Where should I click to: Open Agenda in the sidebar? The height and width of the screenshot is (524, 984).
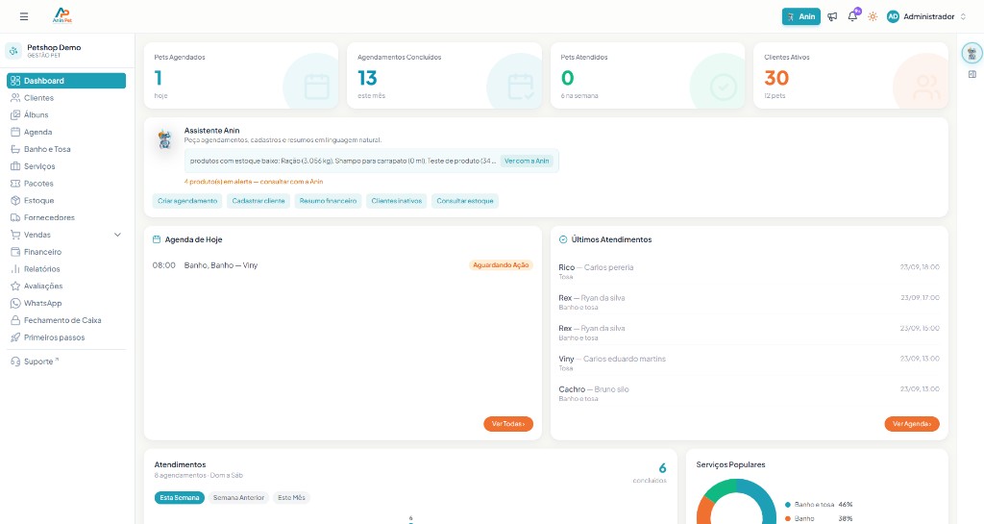[66, 132]
